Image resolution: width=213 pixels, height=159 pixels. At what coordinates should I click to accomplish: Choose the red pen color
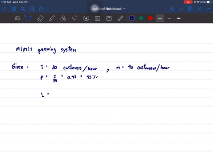(150, 18)
